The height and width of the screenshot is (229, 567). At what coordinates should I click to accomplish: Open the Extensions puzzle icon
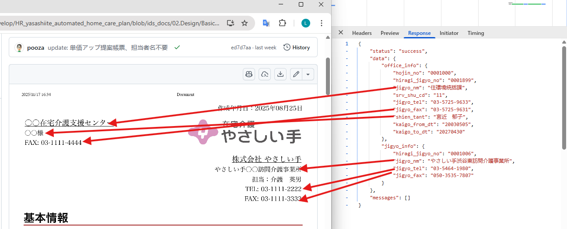coord(282,23)
